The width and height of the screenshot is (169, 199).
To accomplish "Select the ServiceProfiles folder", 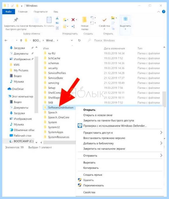I will (x=57, y=73).
